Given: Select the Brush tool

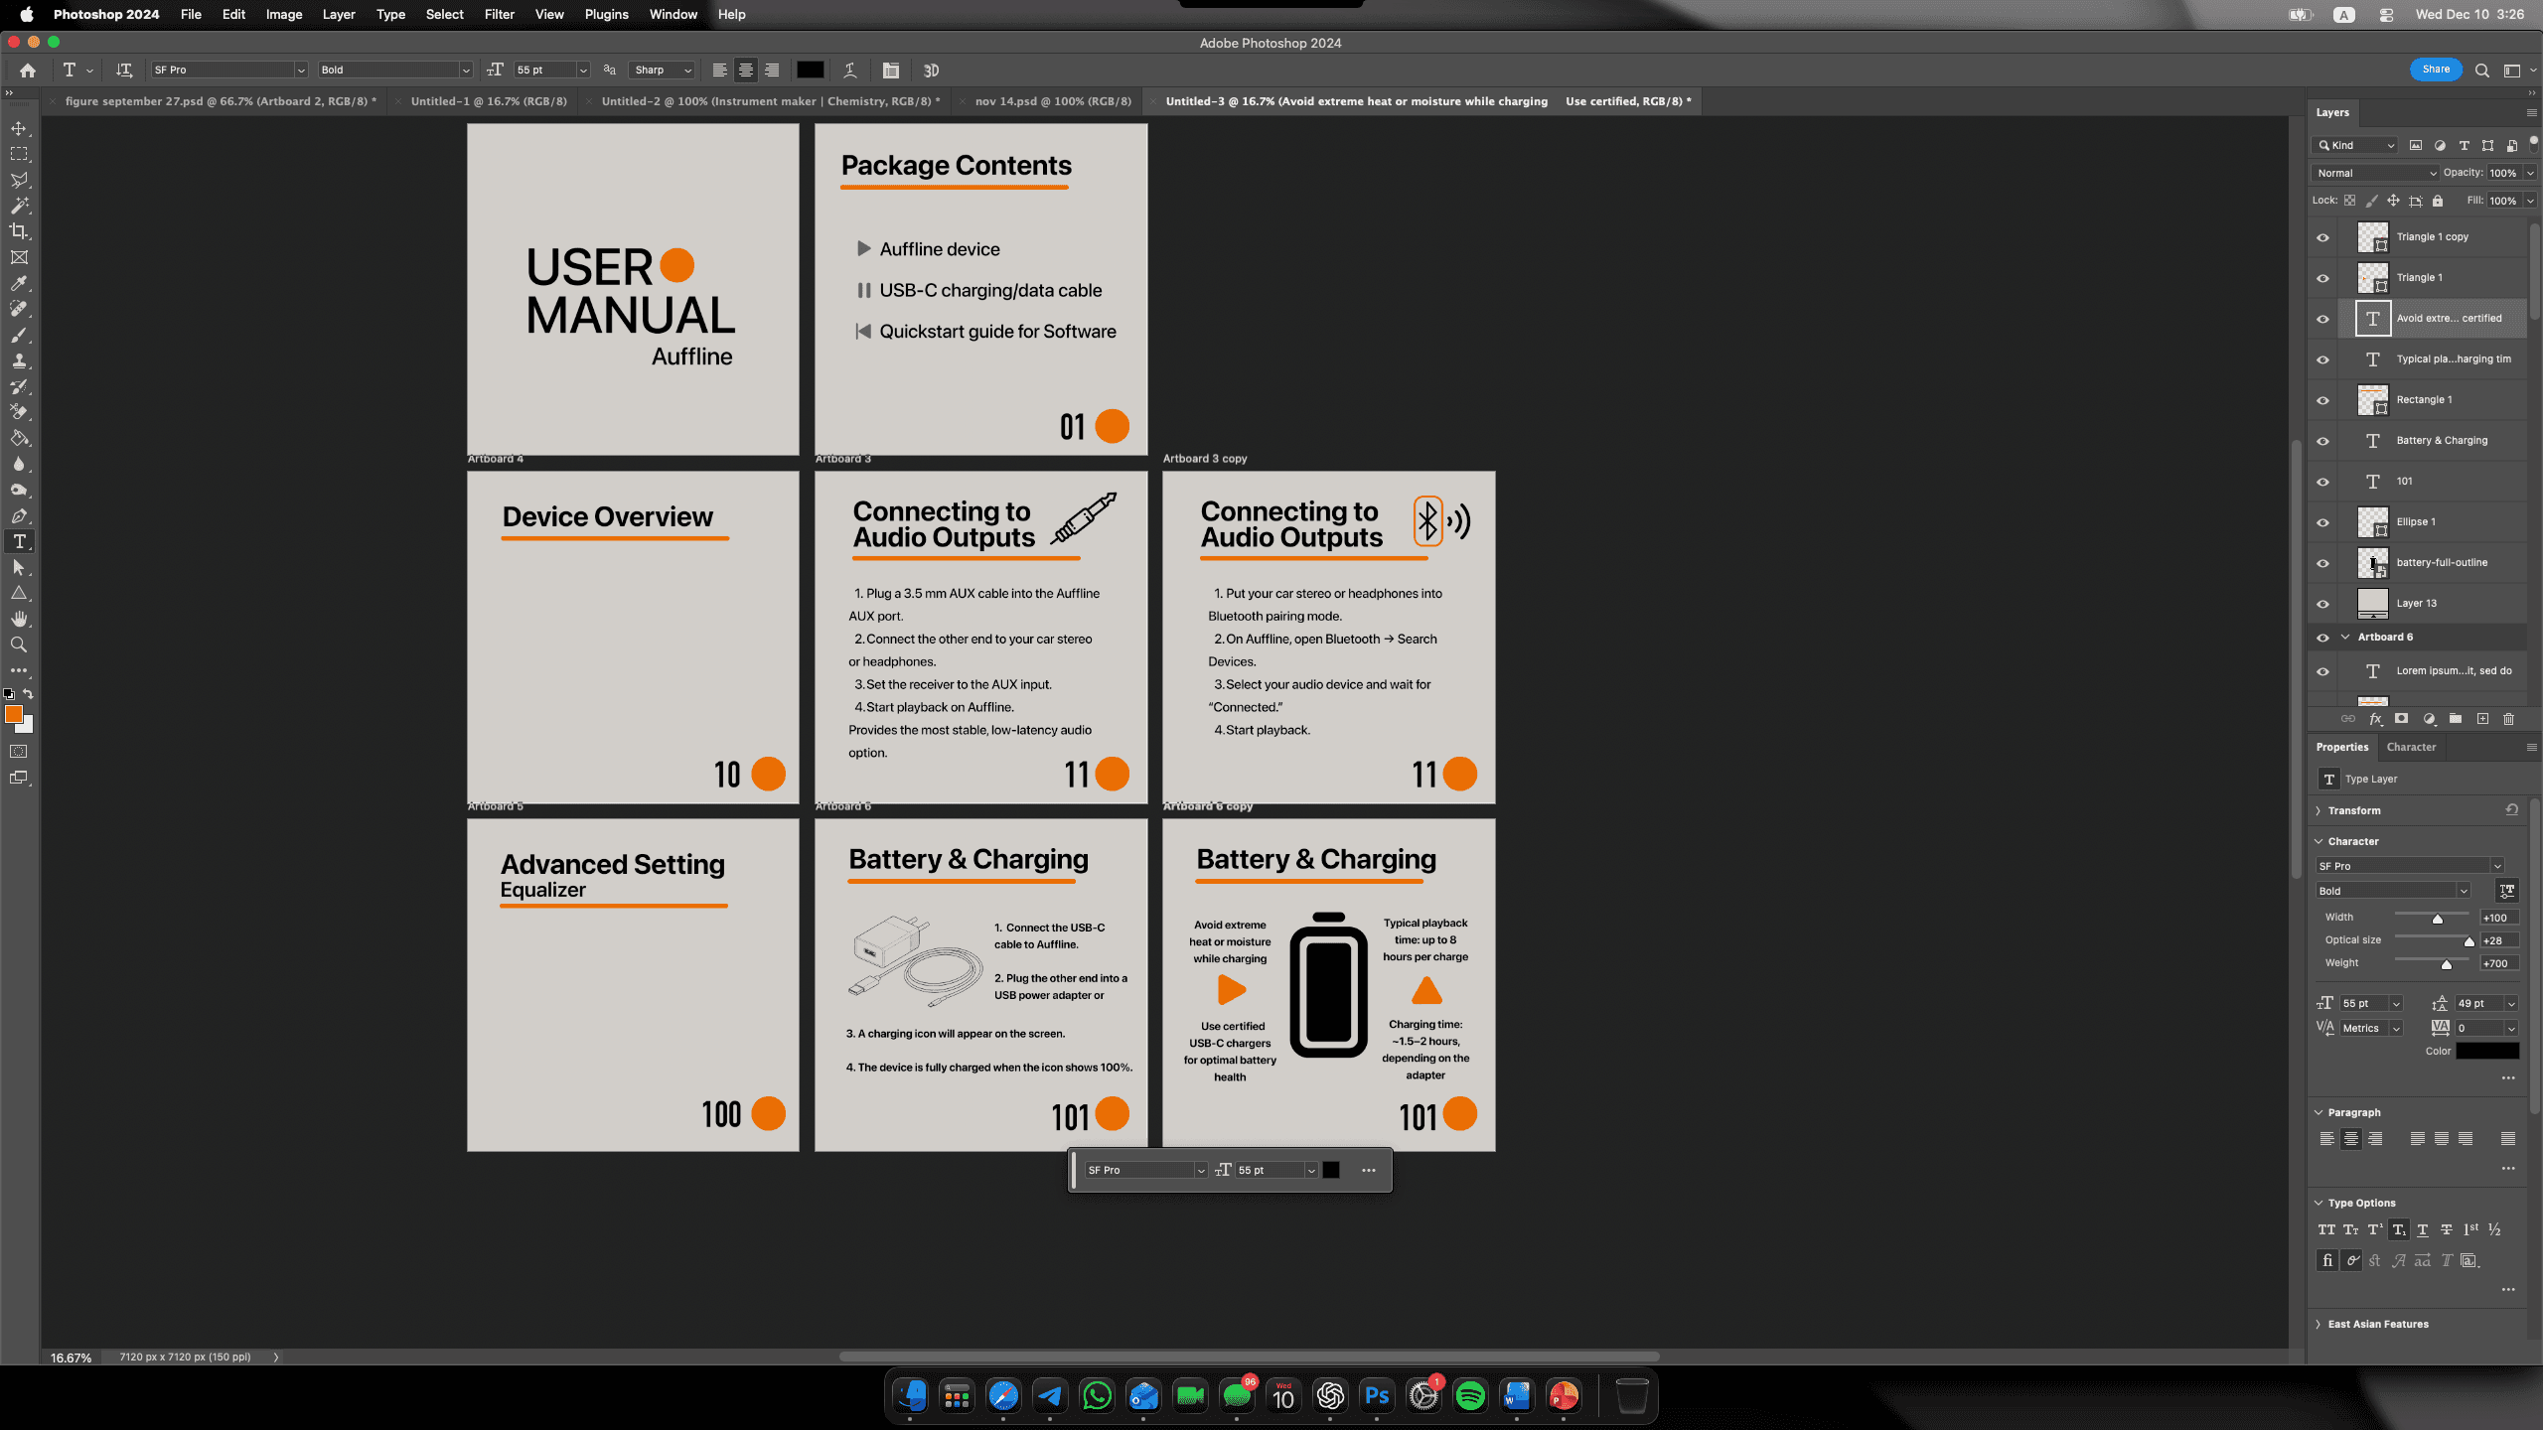Looking at the screenshot, I should (19, 336).
